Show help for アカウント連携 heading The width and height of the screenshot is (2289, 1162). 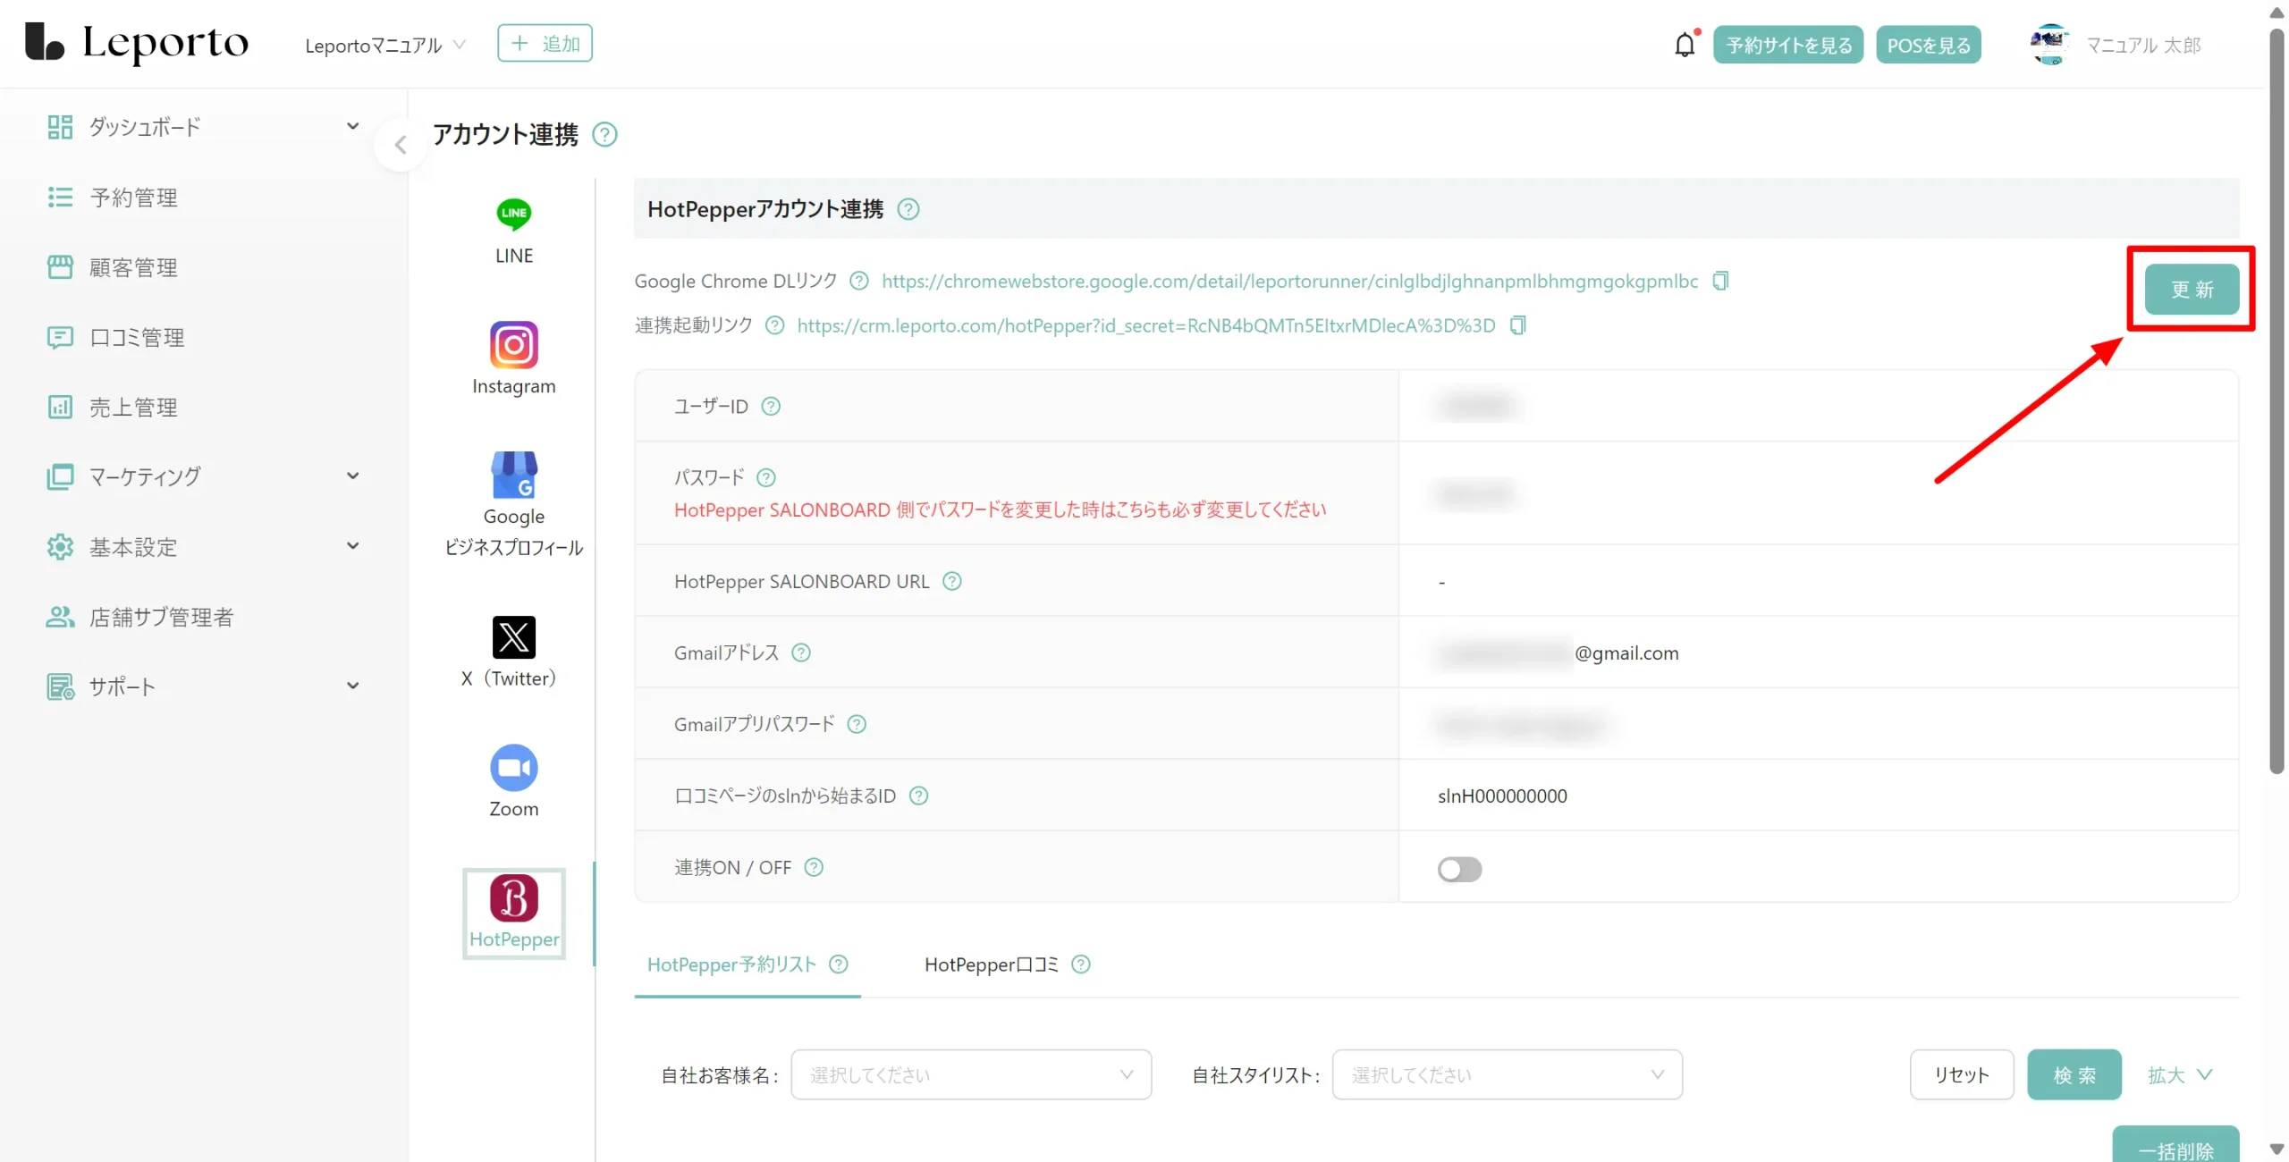coord(605,134)
